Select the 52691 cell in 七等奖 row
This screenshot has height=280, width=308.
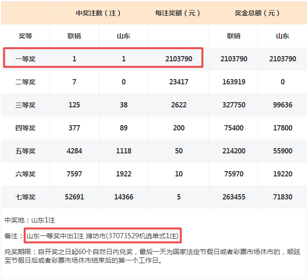[x=74, y=197]
